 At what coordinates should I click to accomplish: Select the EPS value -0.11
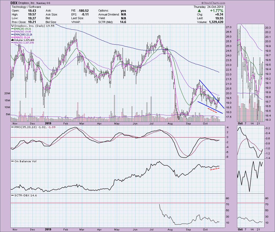point(85,14)
